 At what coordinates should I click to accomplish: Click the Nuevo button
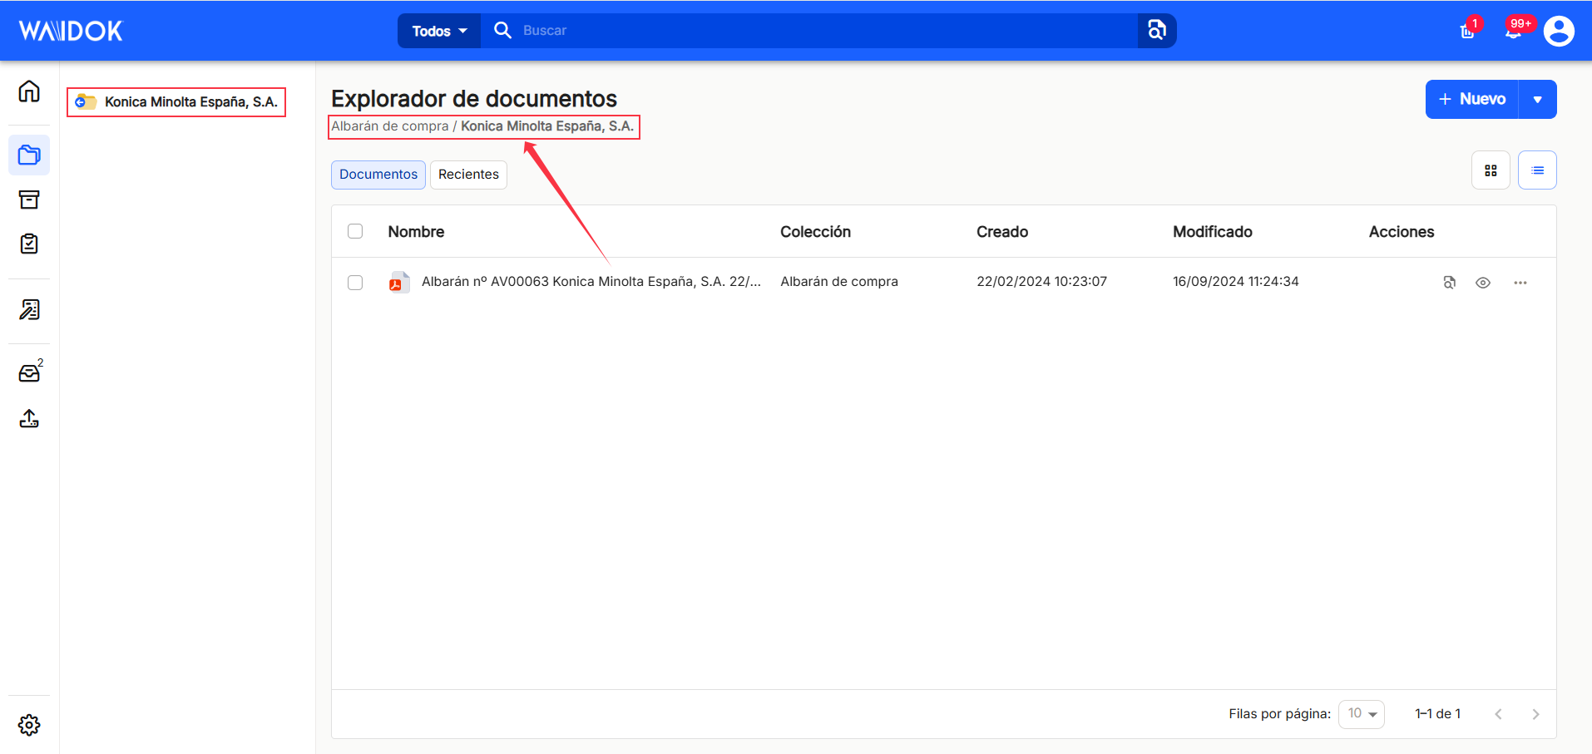(x=1472, y=100)
